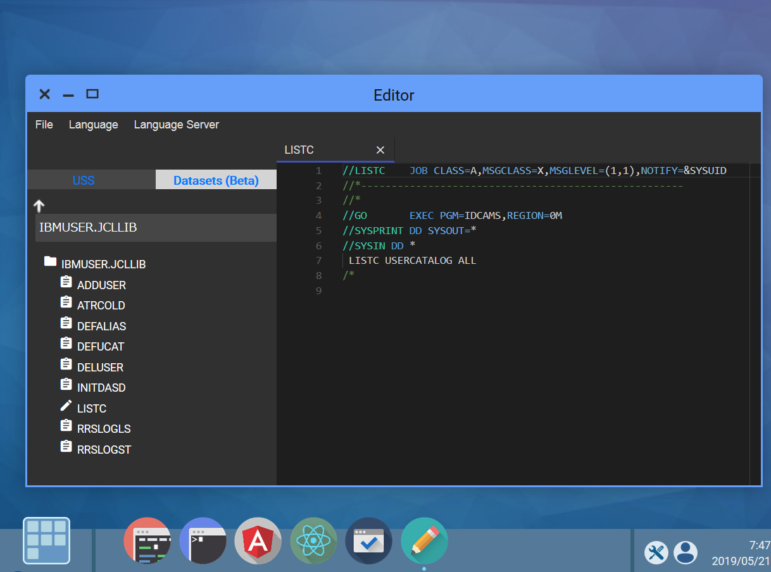Open the launcher grid menu in taskbar
The height and width of the screenshot is (572, 771).
46,540
